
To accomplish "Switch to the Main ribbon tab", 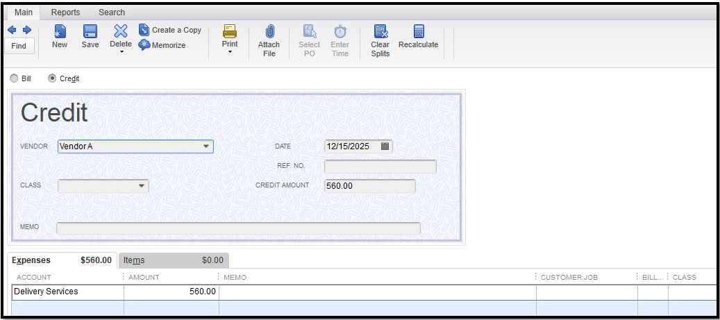I will click(24, 12).
